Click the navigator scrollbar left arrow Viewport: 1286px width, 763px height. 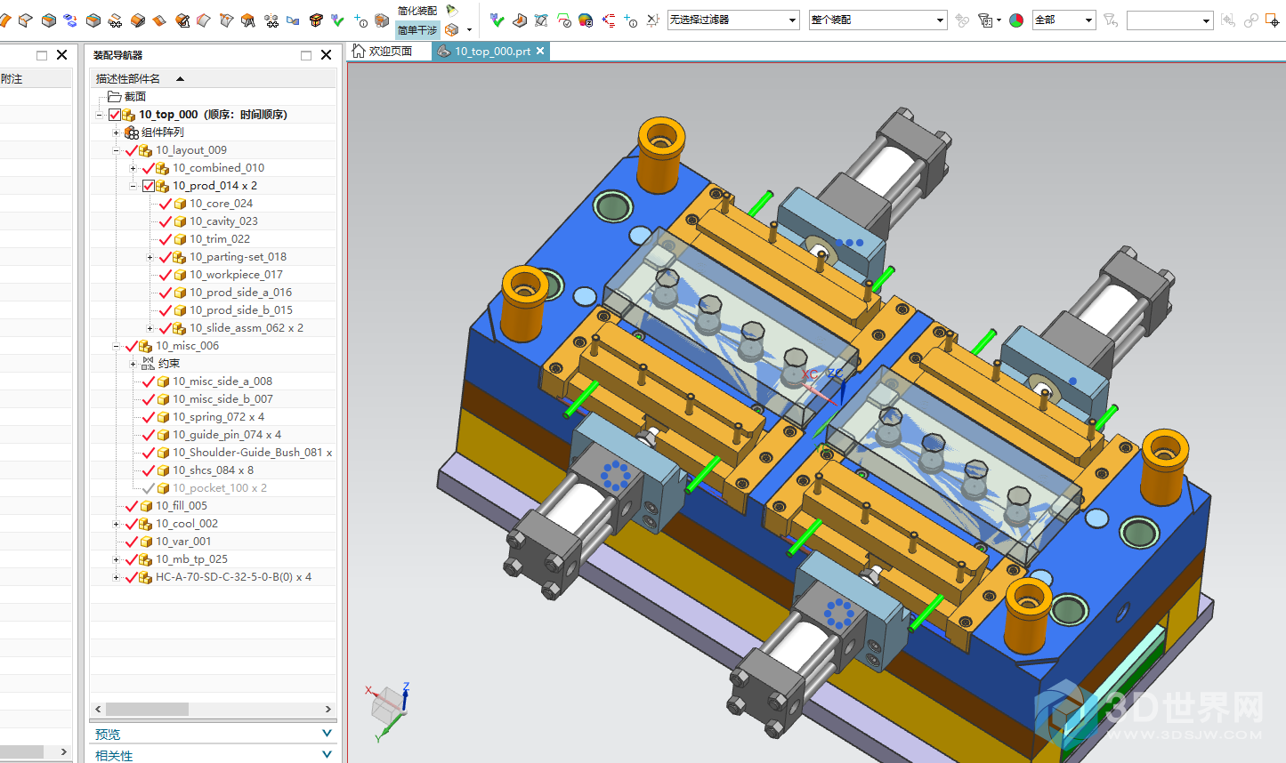[x=98, y=709]
